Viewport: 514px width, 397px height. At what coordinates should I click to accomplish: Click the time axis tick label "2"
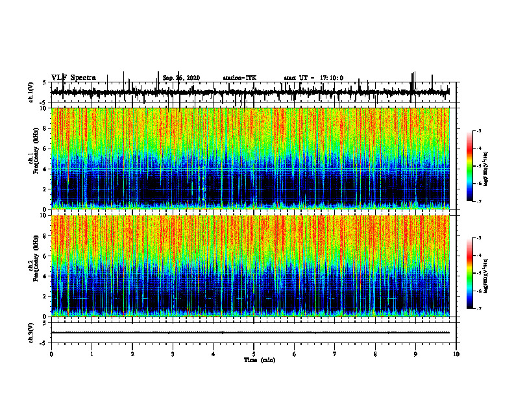[132, 354]
